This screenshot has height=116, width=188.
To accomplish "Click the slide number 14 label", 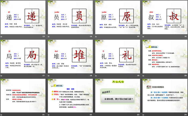I will pos(91,36).
